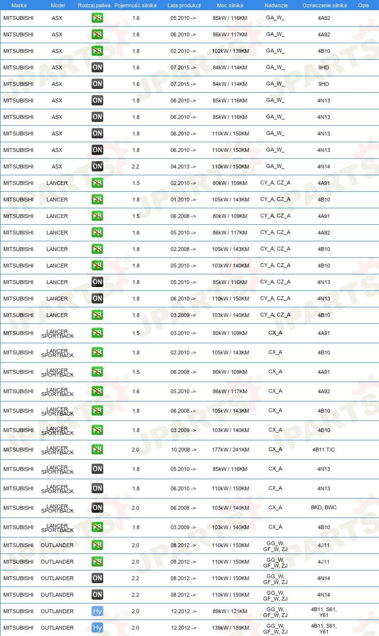Click diesel ON icon in LANCER SPORTBACK 06.2010 row
Image resolution: width=379 pixels, height=636 pixels.
(97, 488)
